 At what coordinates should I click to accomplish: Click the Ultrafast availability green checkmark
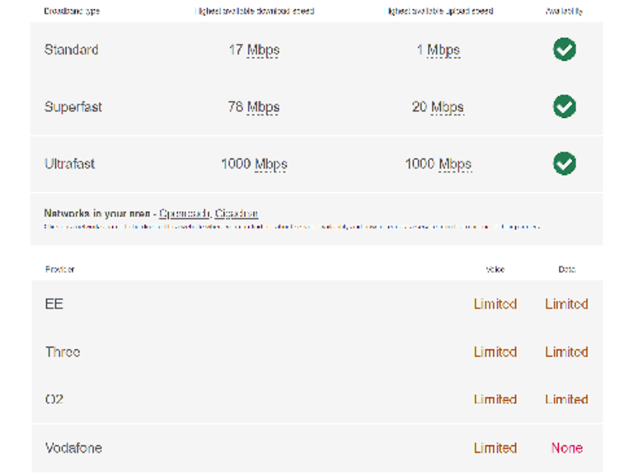pos(564,163)
